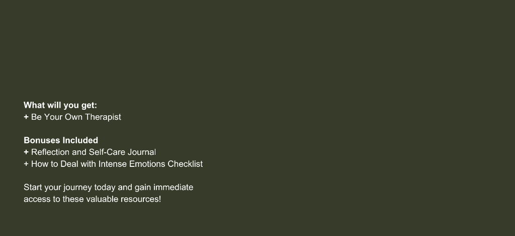Image resolution: width=515 pixels, height=236 pixels.
Task: Select "Reflection and Self-Care Journal" text
Action: point(93,152)
